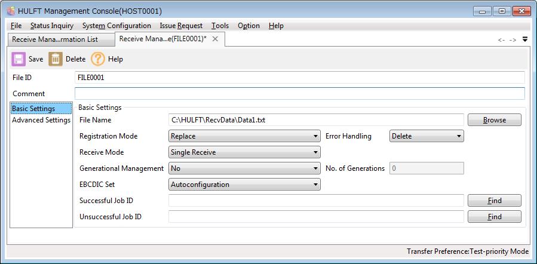This screenshot has height=264, width=537.
Task: Expand the Generational Management dropdown
Action: click(244, 168)
